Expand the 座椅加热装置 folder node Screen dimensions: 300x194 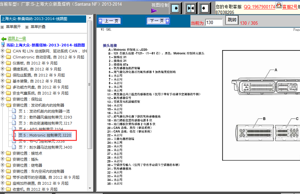click(2, 183)
